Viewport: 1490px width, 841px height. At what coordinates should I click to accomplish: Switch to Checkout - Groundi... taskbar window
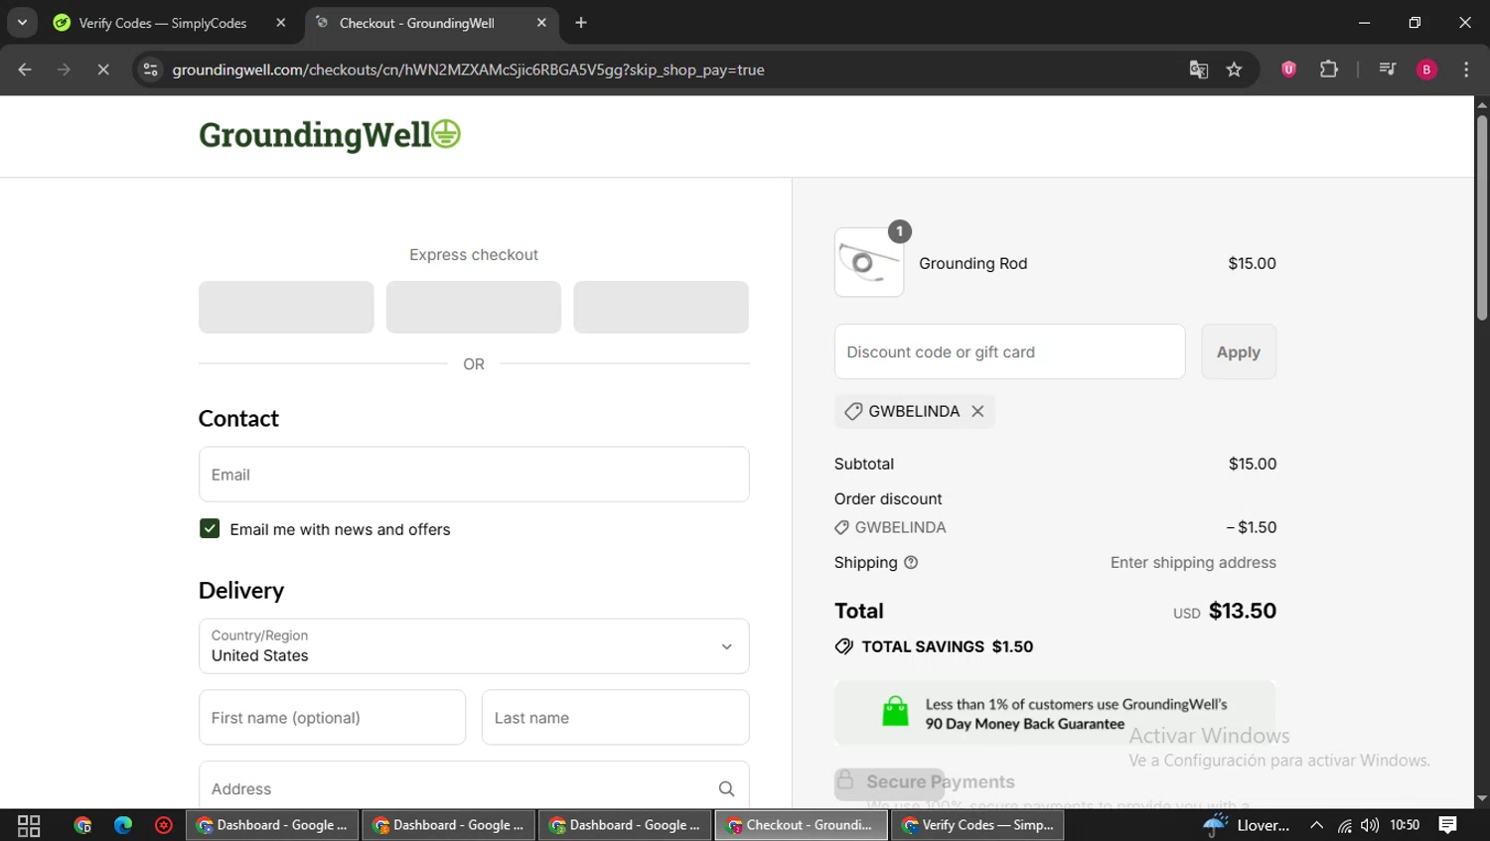click(x=801, y=825)
